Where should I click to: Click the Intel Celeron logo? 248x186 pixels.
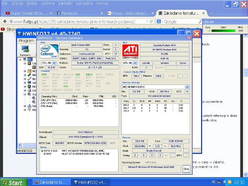point(49,51)
